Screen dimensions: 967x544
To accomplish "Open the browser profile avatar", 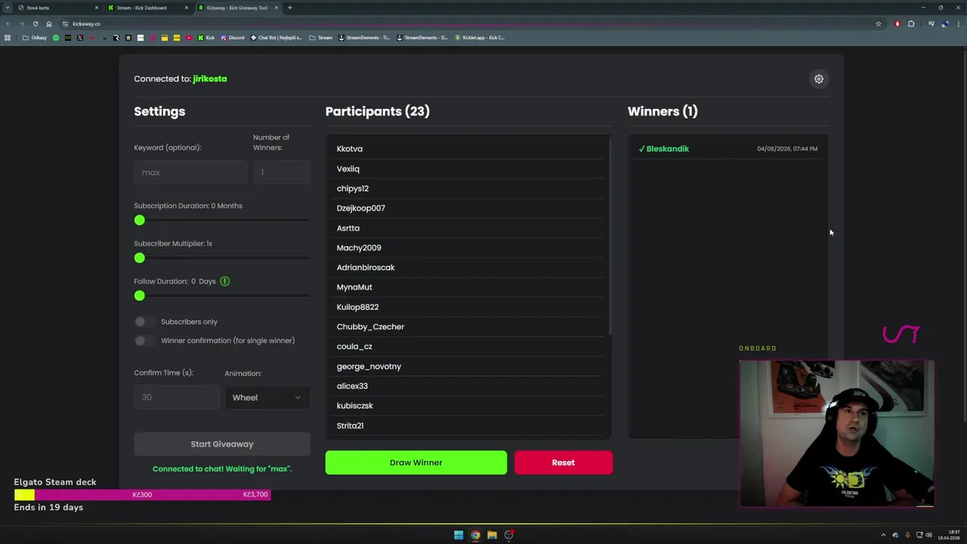I will 945,23.
